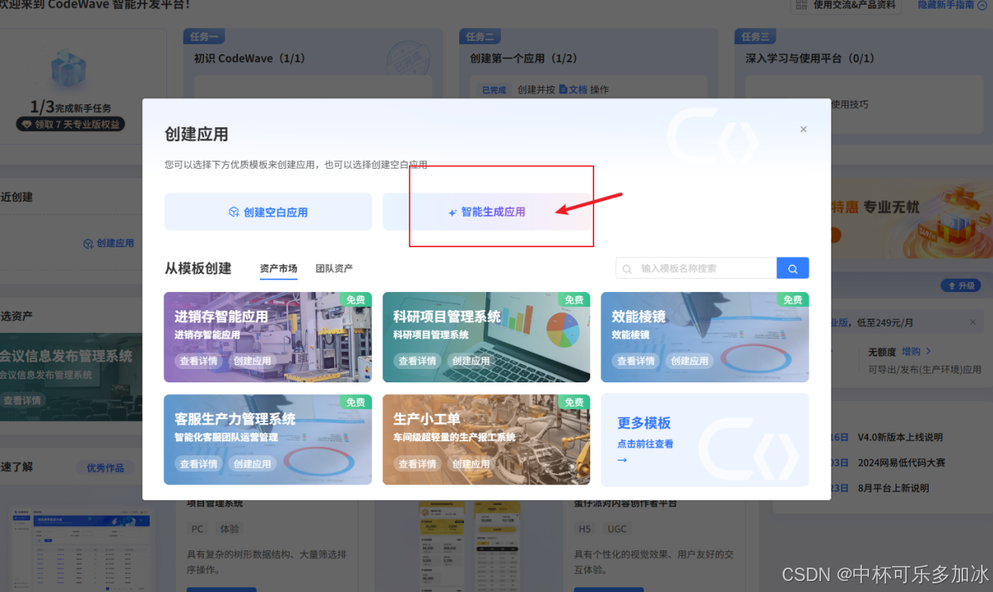Focus the 输入模板名称搜索 search field
Screen dimensions: 993x592
(x=696, y=269)
